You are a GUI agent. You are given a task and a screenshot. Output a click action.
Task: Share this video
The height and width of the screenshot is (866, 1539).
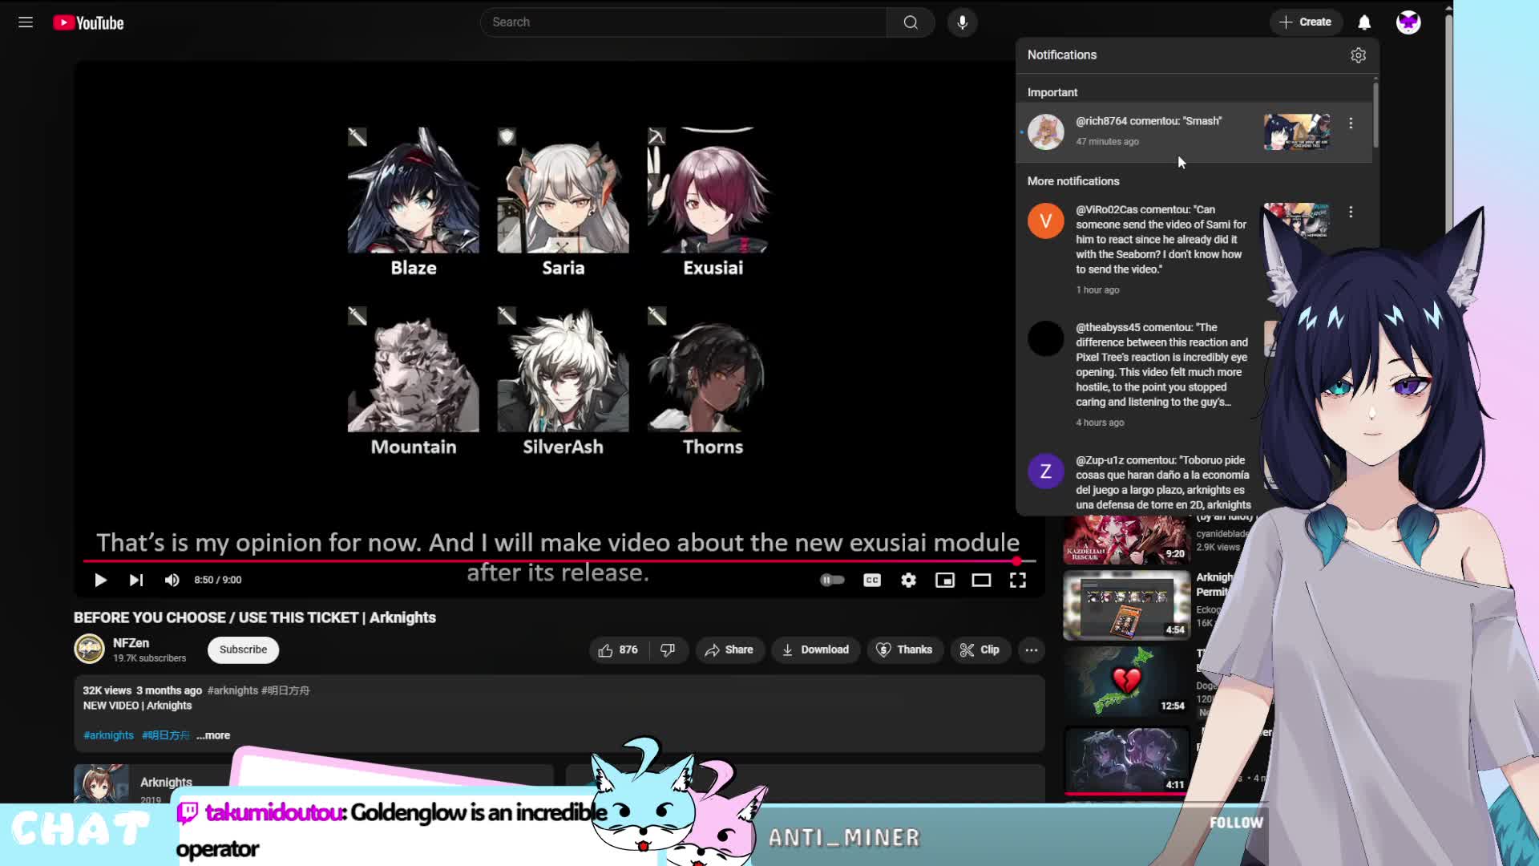click(x=729, y=649)
